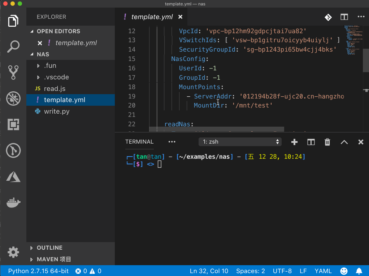Maximize the terminal panel with chevron up
The image size is (369, 276).
tap(344, 142)
